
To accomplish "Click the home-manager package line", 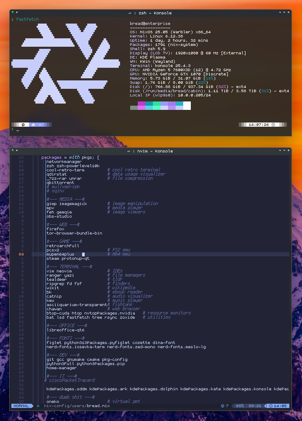I will coord(61,368).
